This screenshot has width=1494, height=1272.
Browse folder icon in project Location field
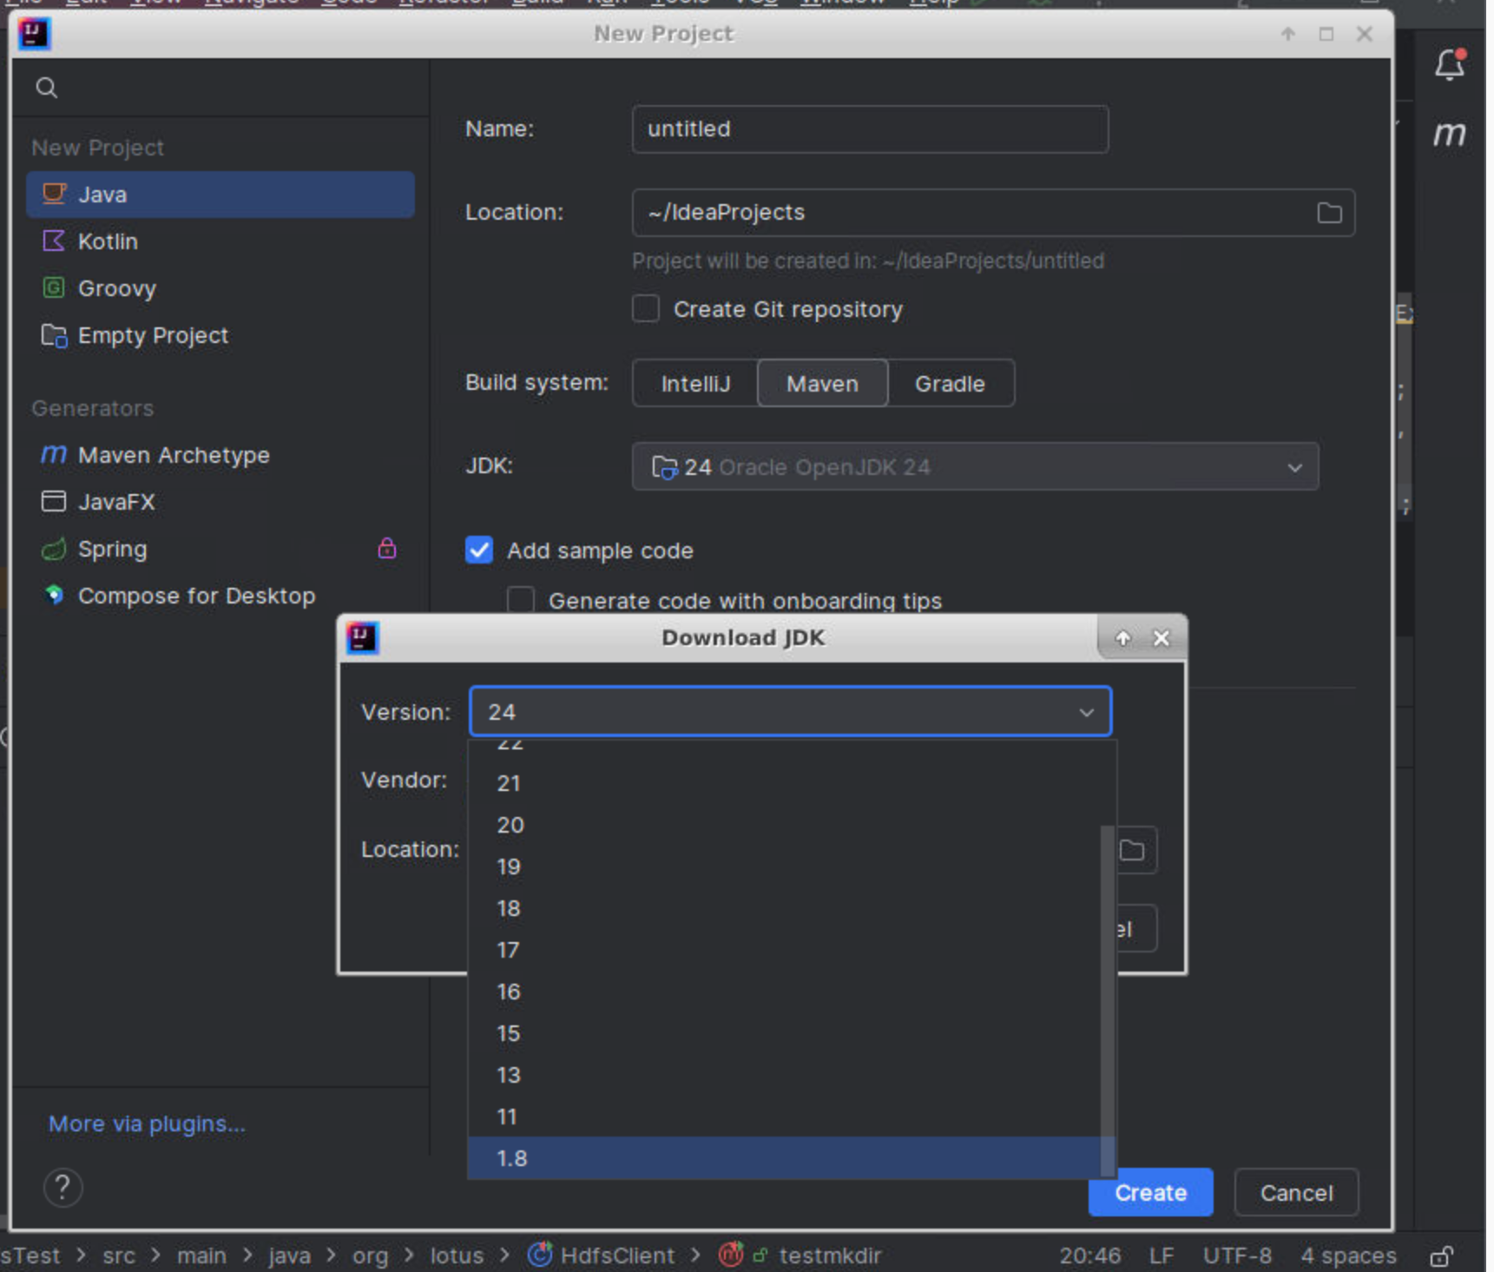[x=1329, y=213]
